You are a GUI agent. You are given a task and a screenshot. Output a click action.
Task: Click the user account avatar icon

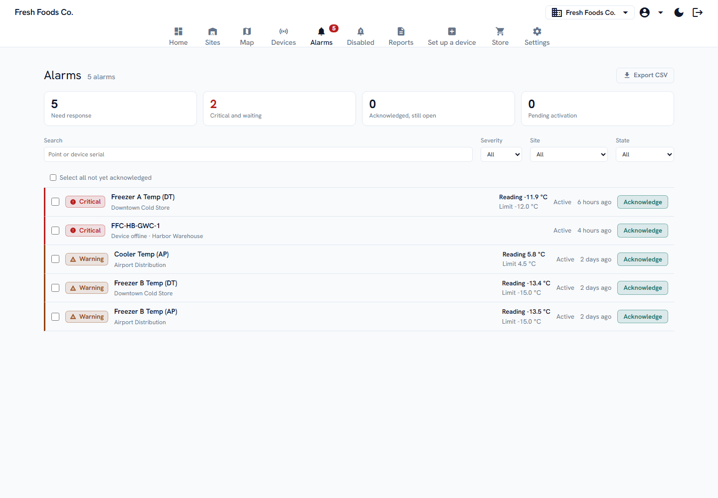click(645, 12)
